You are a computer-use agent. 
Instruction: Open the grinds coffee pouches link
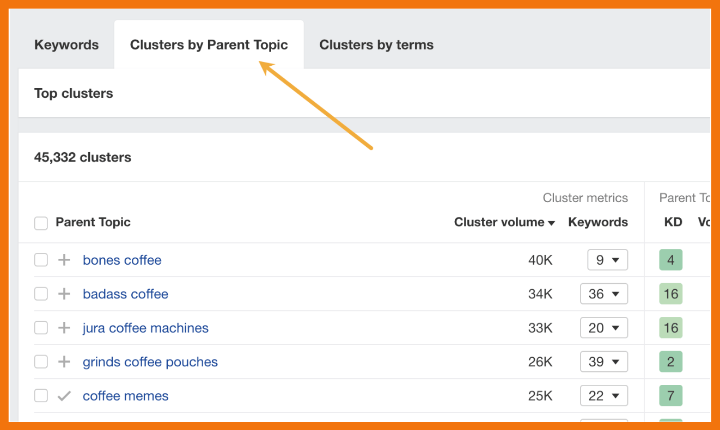(150, 362)
